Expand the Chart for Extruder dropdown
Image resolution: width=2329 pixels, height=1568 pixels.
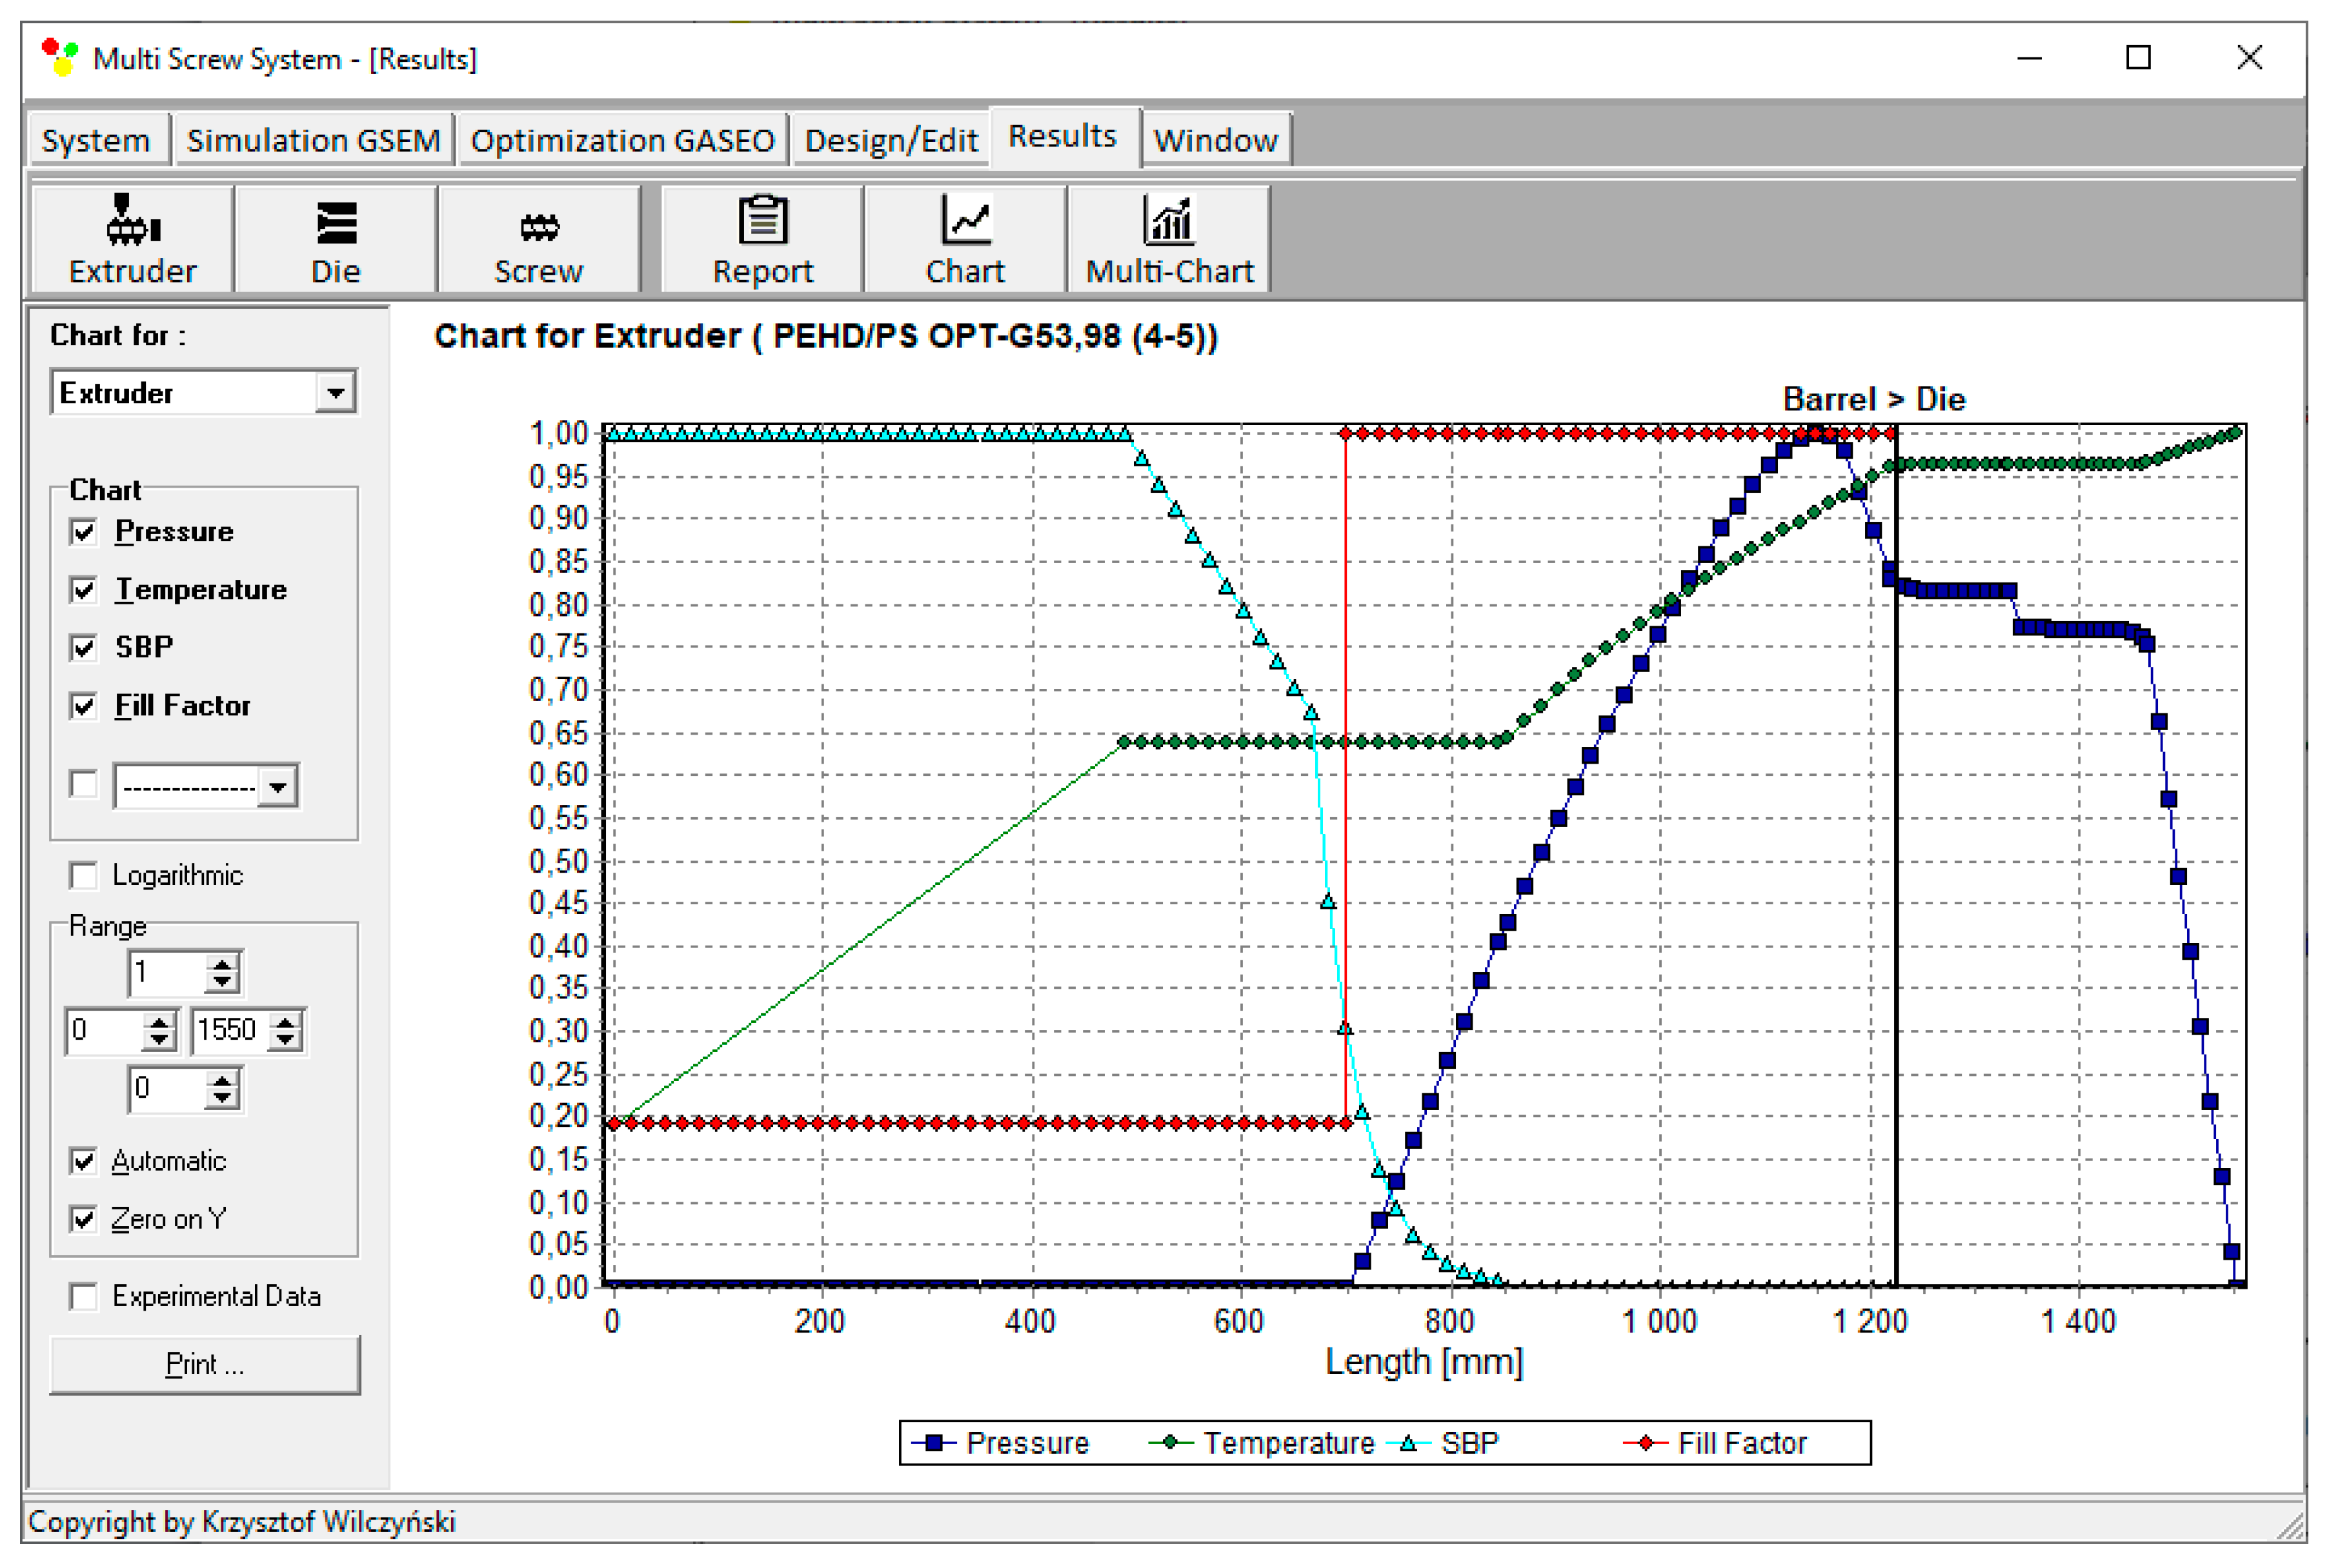pyautogui.click(x=336, y=393)
